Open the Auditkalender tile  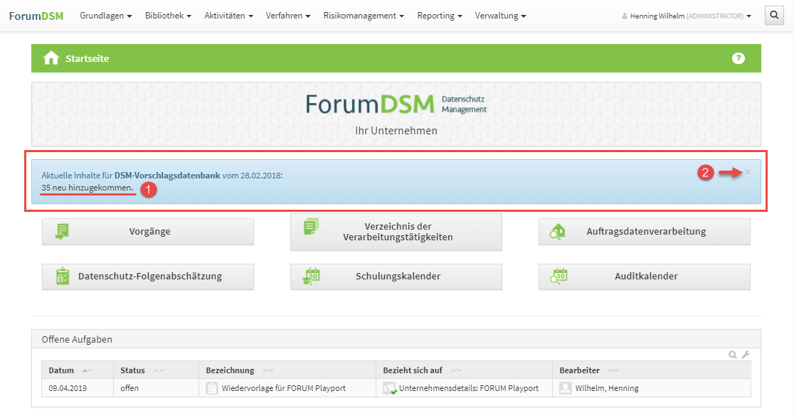tap(644, 277)
